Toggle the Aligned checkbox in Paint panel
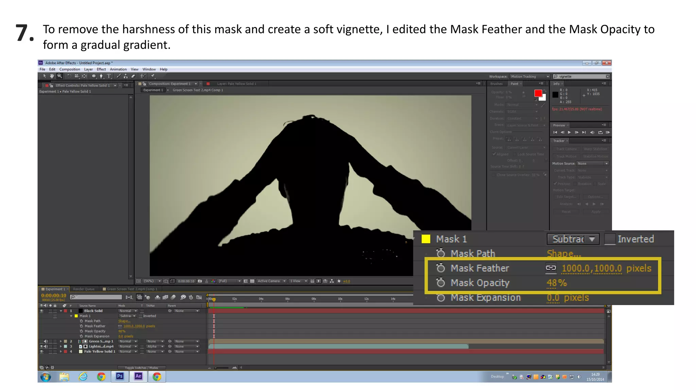The height and width of the screenshot is (391, 696). tap(494, 154)
